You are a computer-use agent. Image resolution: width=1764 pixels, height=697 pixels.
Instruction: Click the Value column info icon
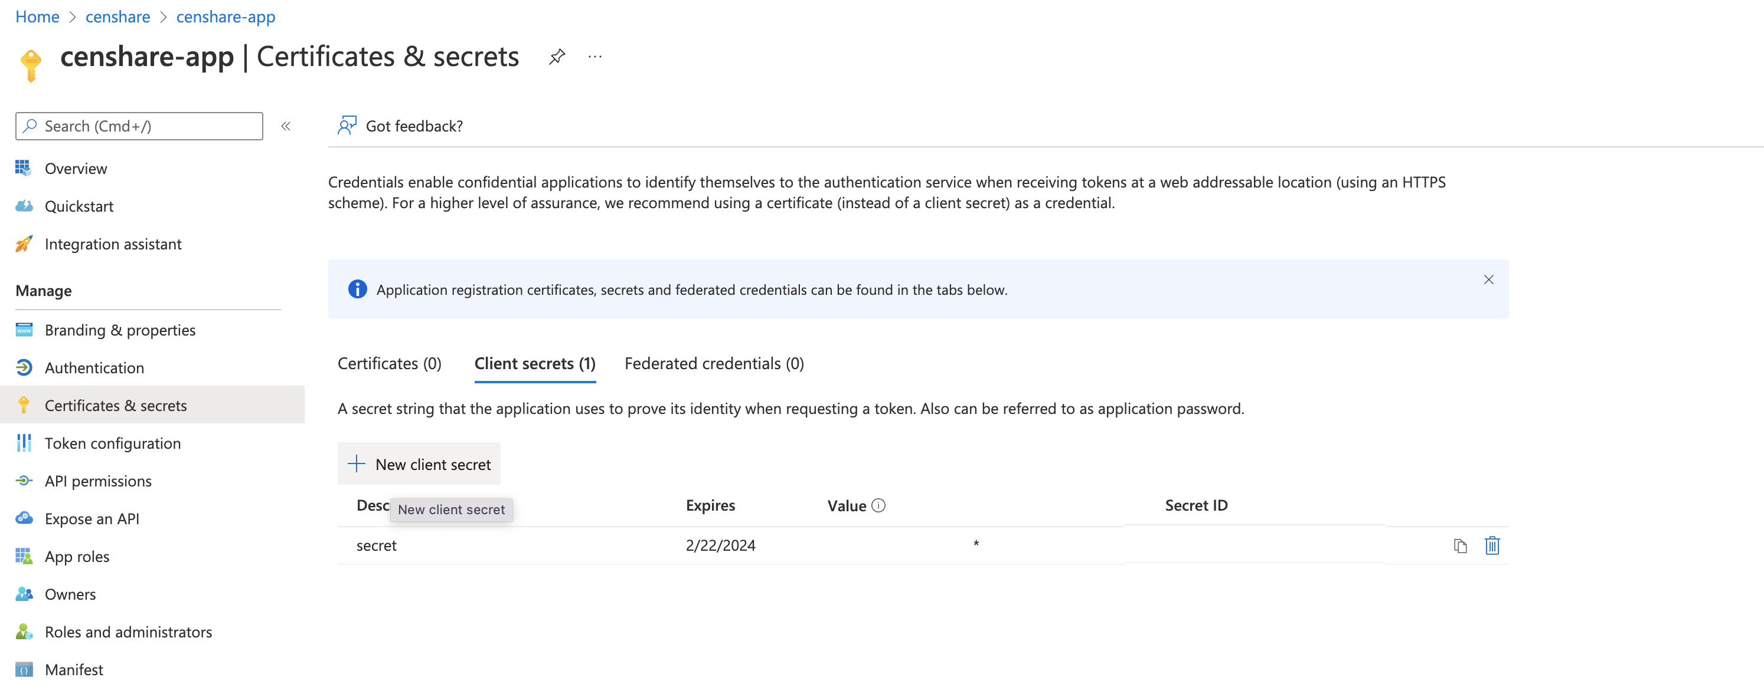point(878,505)
